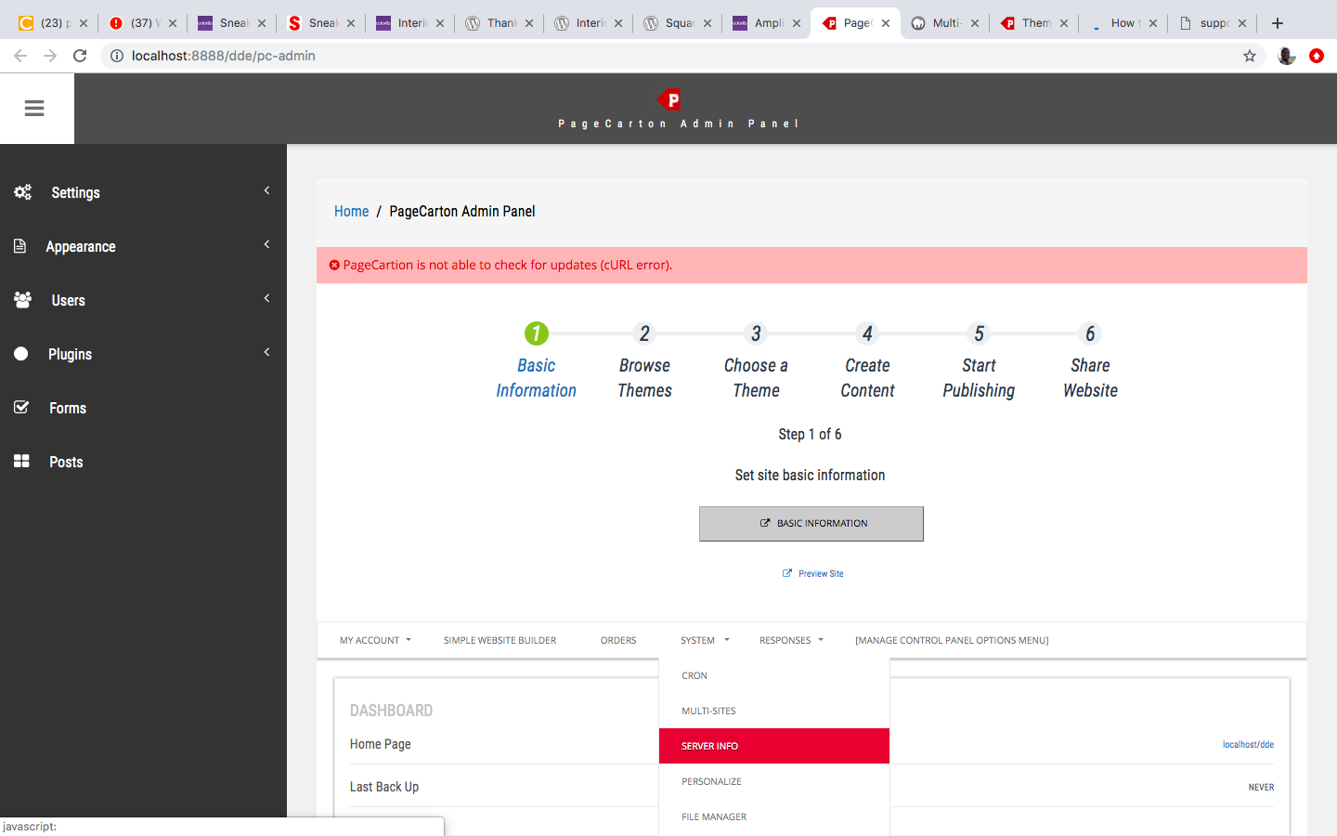Click the Preview Site link
This screenshot has height=836, width=1337.
click(813, 573)
